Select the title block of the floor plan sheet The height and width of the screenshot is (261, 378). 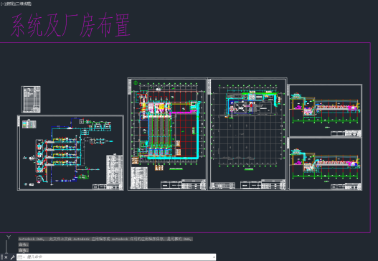coord(183,184)
